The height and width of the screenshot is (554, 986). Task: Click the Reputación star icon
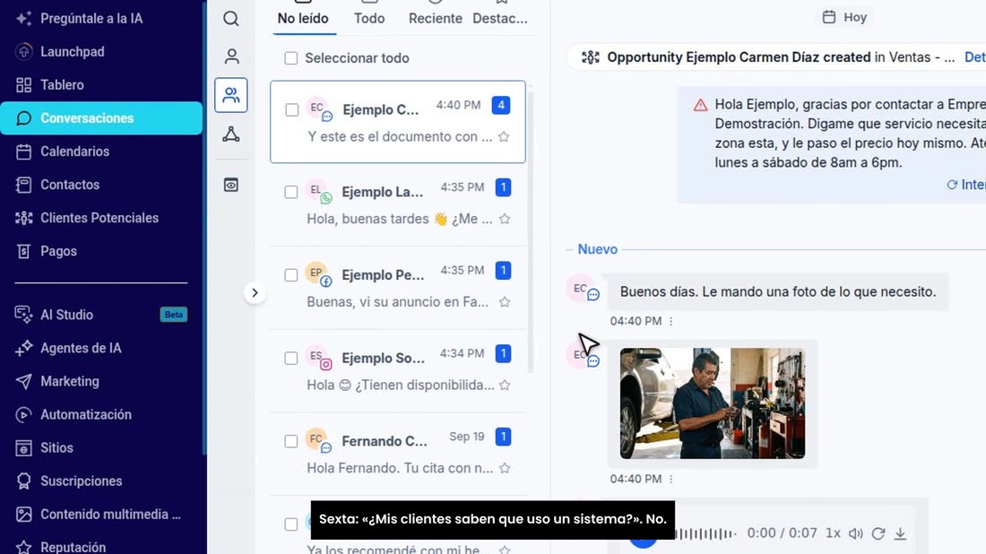point(24,547)
